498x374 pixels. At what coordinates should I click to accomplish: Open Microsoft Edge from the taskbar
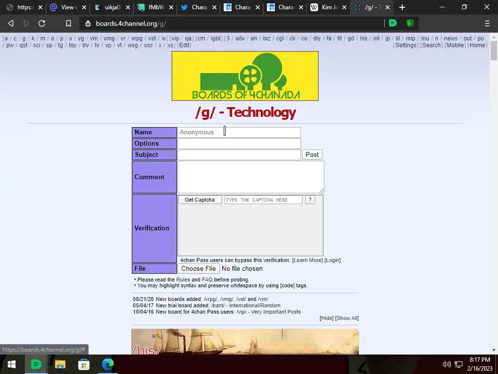pyautogui.click(x=108, y=364)
